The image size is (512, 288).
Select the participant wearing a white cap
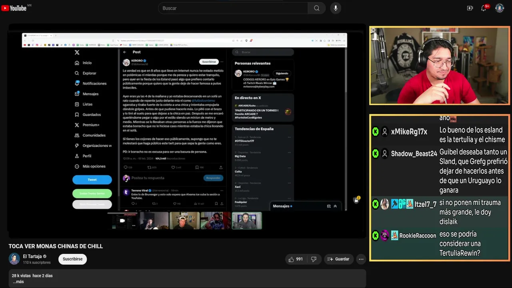[184, 221]
